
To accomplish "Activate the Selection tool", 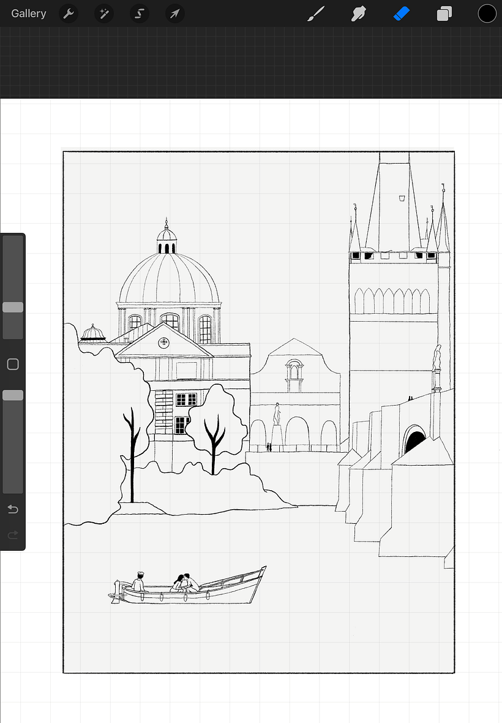I will [x=140, y=13].
